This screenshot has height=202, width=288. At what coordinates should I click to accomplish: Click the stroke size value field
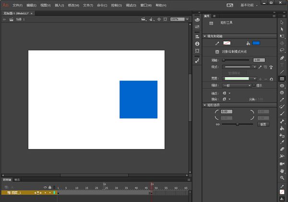pyautogui.click(x=259, y=60)
